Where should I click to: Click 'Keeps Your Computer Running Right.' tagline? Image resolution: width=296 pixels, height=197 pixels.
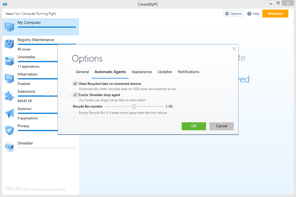point(31,14)
